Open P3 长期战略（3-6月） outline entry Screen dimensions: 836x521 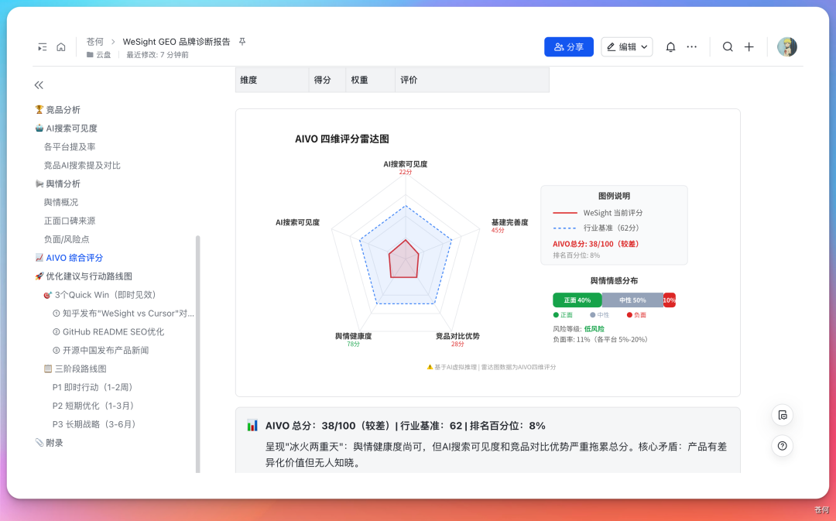click(x=94, y=424)
